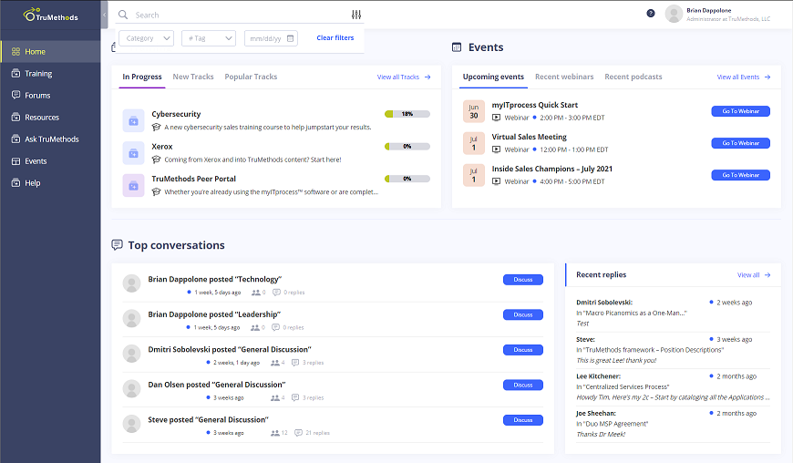Open Joe Sheehan's recent reply
Screen dimensions: 793x463
673,424
